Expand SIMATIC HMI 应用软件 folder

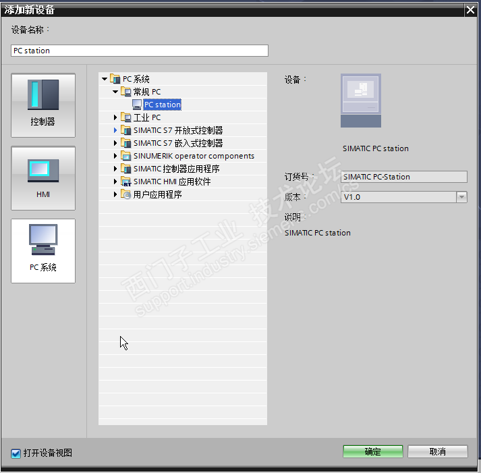pos(115,182)
